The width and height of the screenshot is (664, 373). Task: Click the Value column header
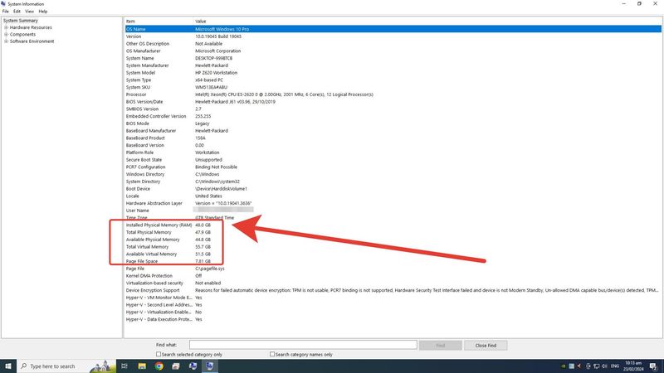pos(427,22)
